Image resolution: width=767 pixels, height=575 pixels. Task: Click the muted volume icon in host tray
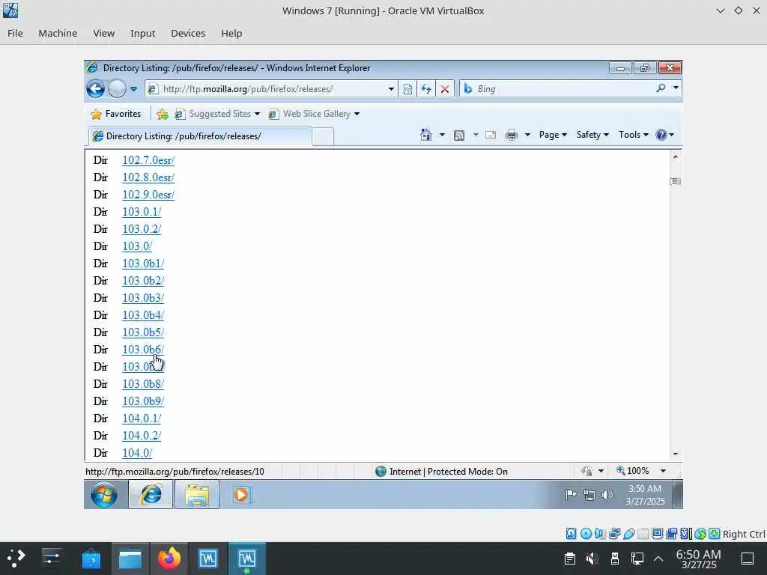coord(592,559)
